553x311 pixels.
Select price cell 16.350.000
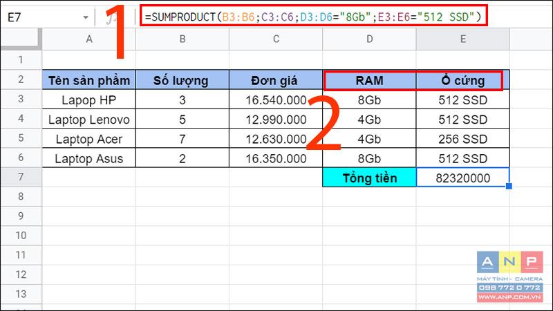[276, 158]
